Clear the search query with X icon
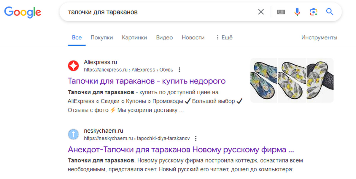Screen dimensions: 356x179 coord(261,12)
